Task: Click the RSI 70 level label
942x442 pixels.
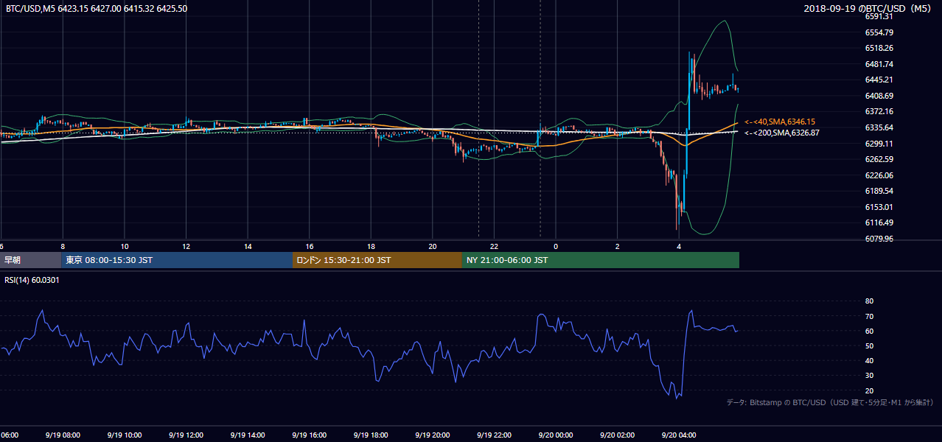Action: 869,316
